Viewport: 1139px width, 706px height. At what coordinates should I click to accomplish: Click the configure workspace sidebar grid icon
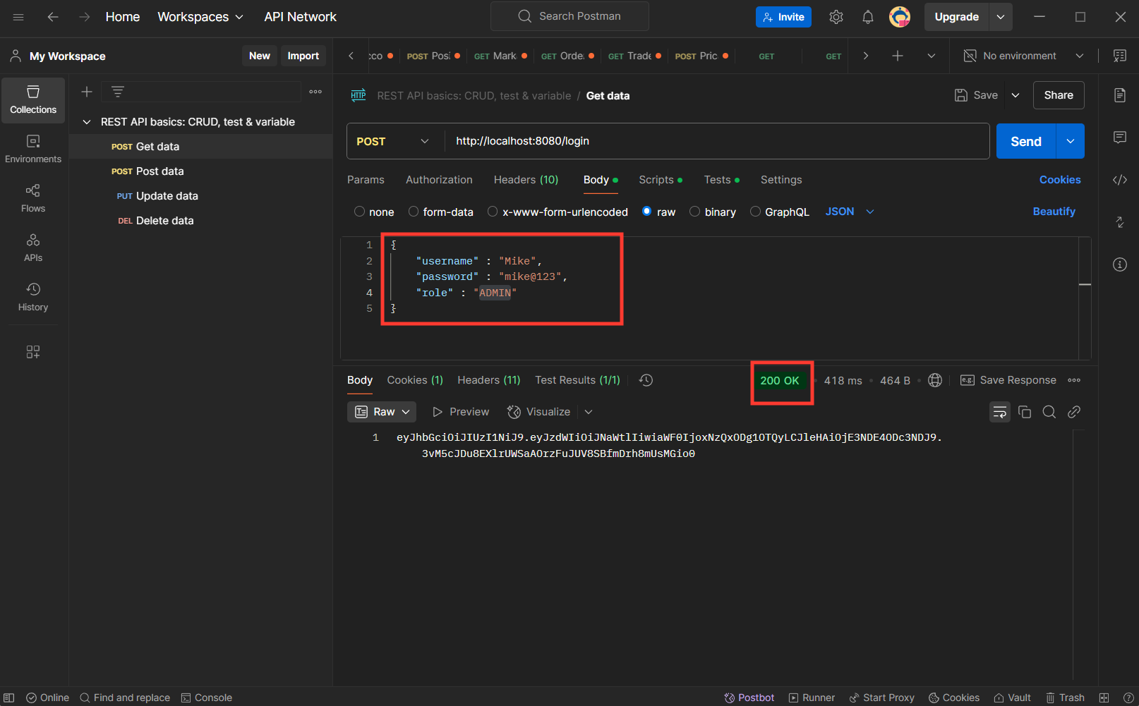[33, 352]
